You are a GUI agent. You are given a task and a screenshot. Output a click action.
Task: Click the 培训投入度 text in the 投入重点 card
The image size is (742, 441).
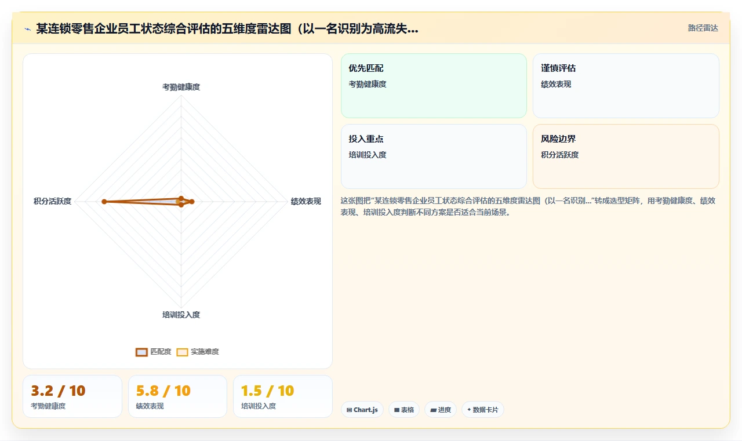tap(368, 155)
